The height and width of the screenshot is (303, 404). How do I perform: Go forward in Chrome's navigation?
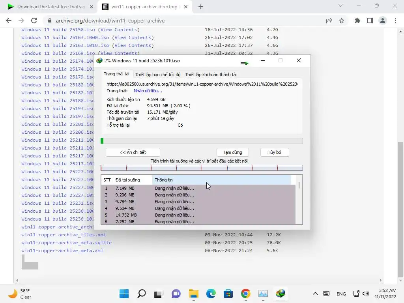21,21
